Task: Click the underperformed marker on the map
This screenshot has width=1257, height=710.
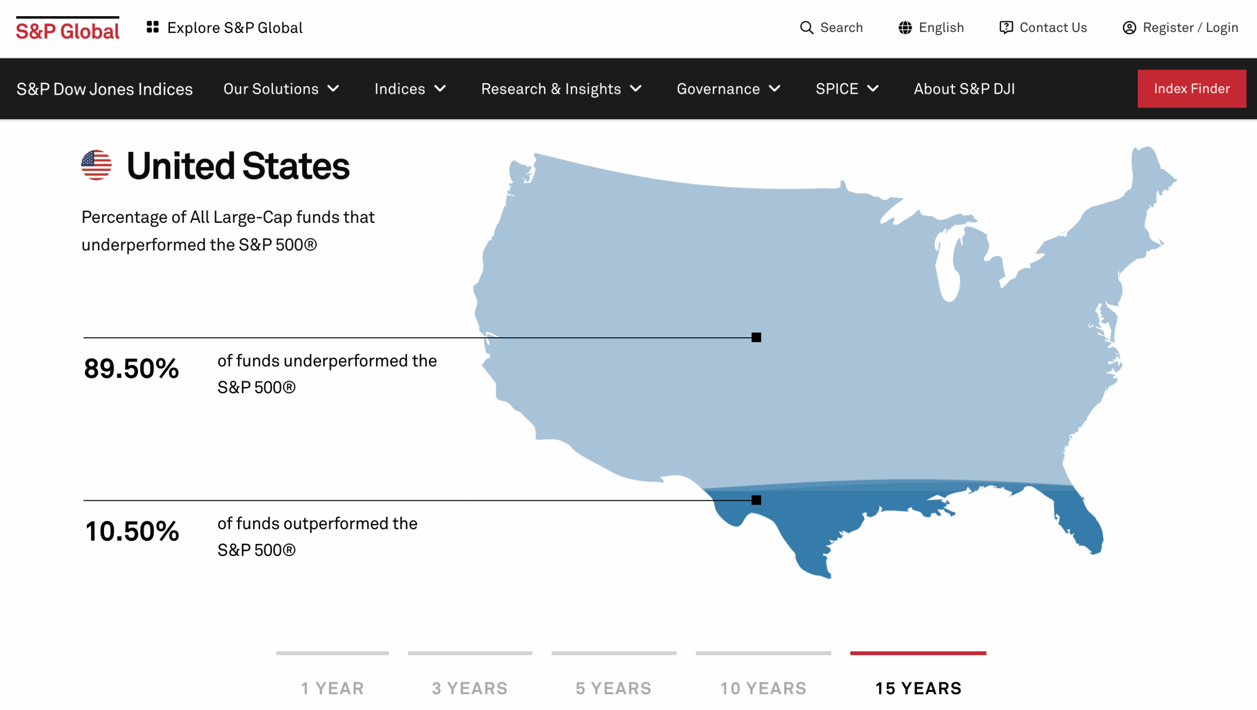Action: [x=756, y=337]
